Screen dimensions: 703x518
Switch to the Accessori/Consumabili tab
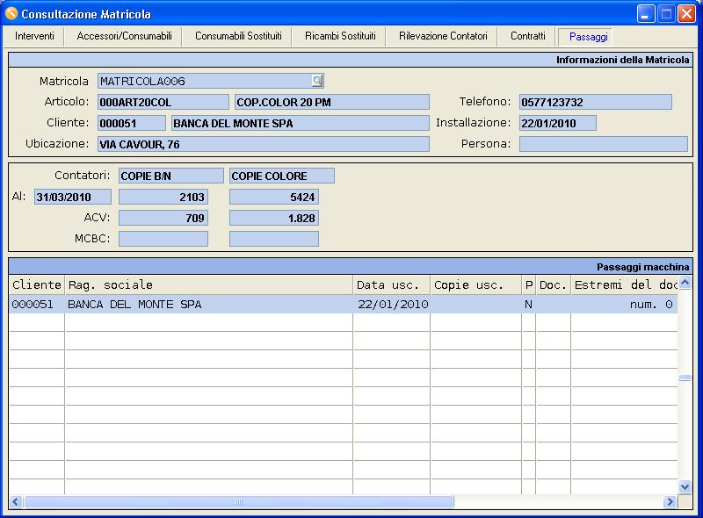pos(124,36)
